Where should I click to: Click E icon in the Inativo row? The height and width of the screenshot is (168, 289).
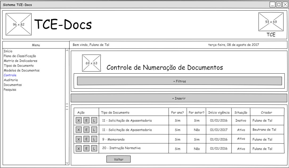[86, 121]
